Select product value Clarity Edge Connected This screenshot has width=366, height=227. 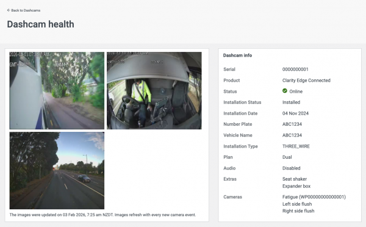pos(306,81)
